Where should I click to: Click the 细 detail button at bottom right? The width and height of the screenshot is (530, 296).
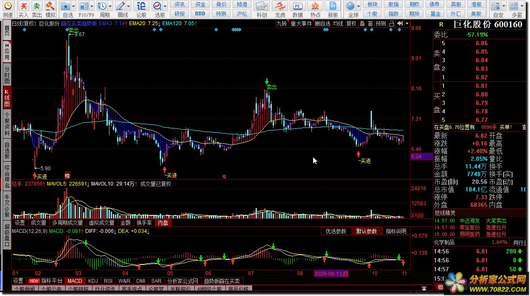click(440, 287)
